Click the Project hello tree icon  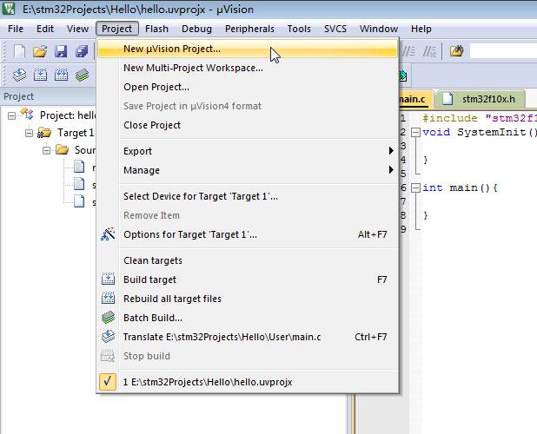pyautogui.click(x=27, y=114)
